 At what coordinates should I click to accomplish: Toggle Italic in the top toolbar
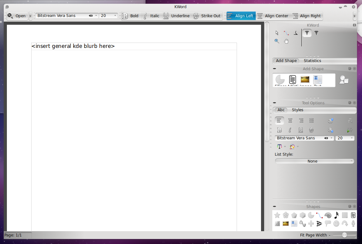[x=151, y=16]
